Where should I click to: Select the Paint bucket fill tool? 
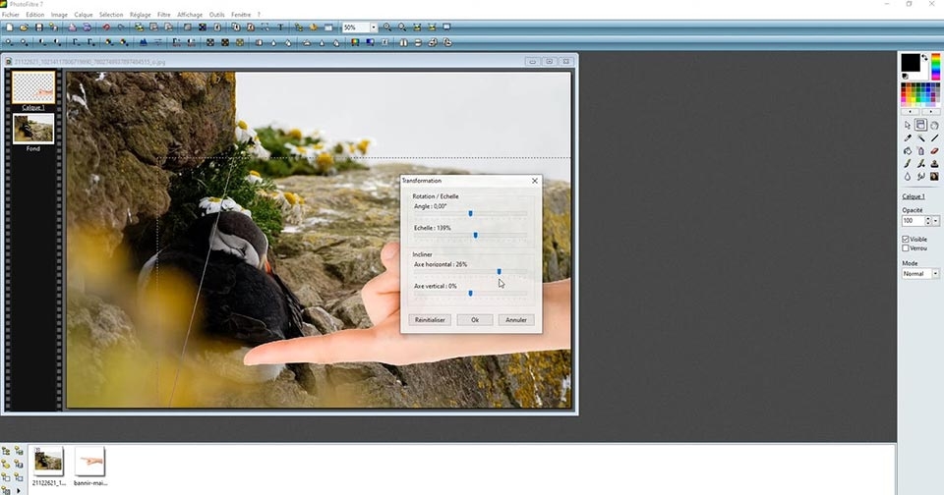coord(908,151)
